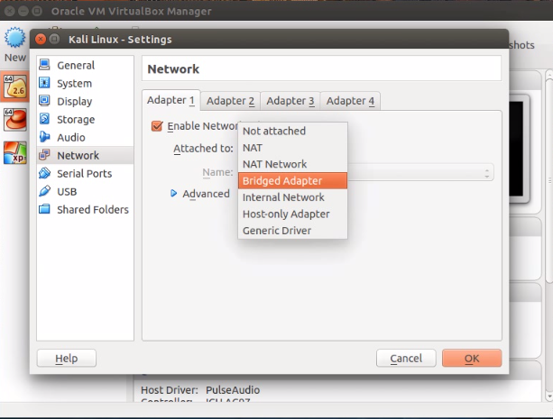
Task: Click the USB plug icon
Action: pos(44,191)
